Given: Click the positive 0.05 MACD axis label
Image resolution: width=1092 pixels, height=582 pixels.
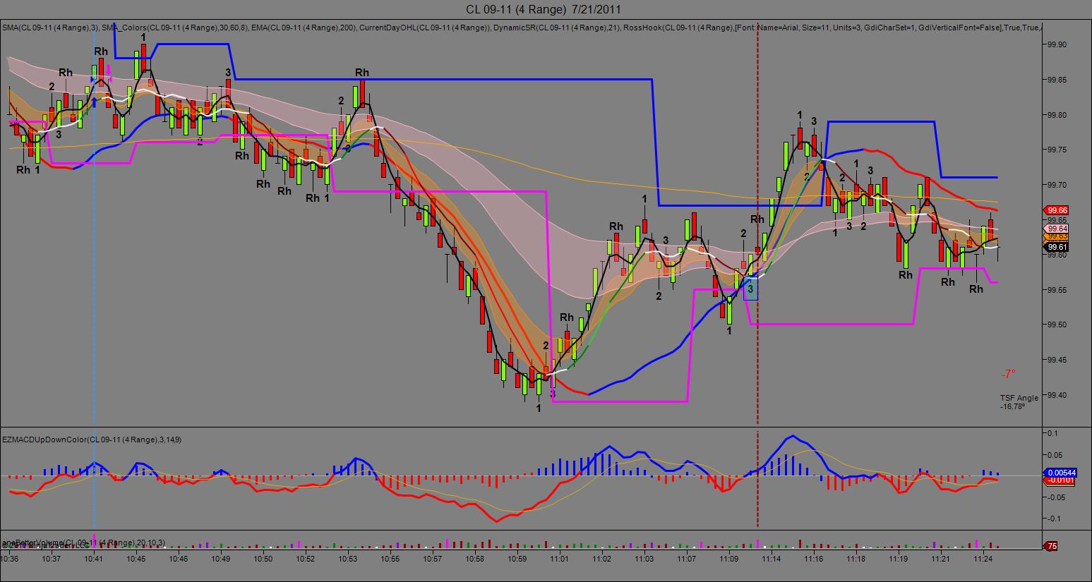Looking at the screenshot, I should tap(1054, 455).
